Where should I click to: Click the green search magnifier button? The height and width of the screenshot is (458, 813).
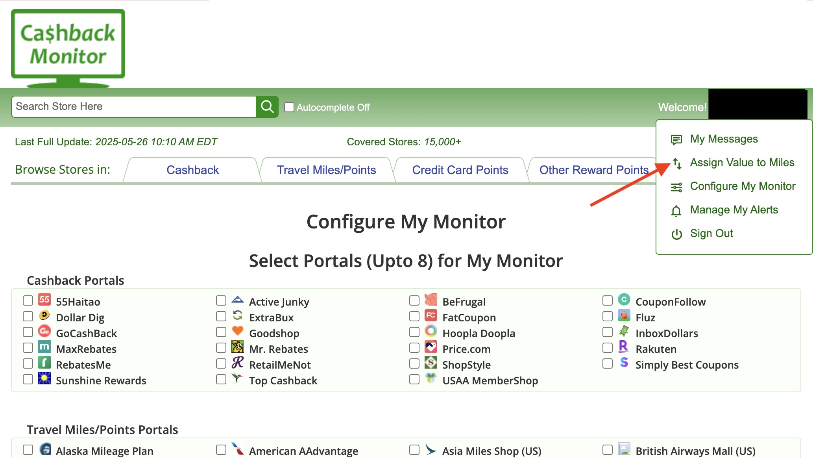pyautogui.click(x=267, y=107)
